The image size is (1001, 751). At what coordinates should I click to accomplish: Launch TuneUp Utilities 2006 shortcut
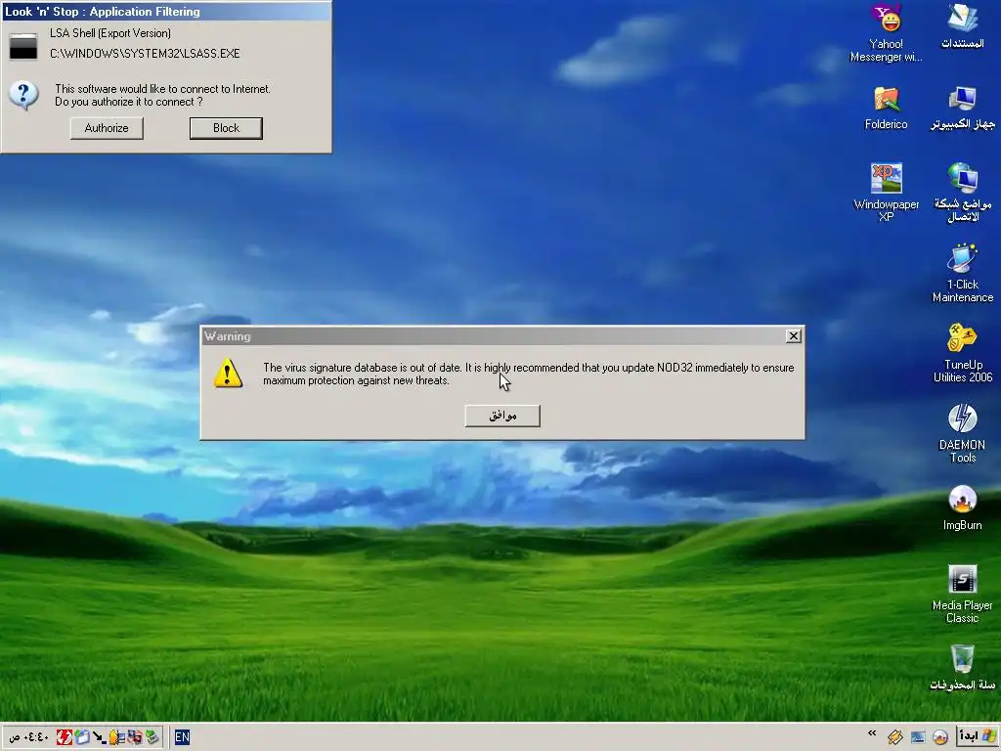point(963,352)
